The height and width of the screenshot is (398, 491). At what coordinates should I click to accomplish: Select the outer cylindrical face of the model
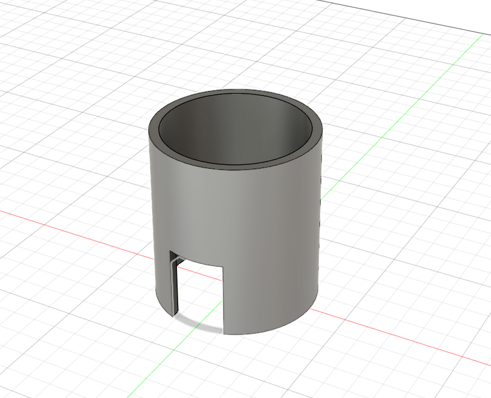tap(235, 219)
